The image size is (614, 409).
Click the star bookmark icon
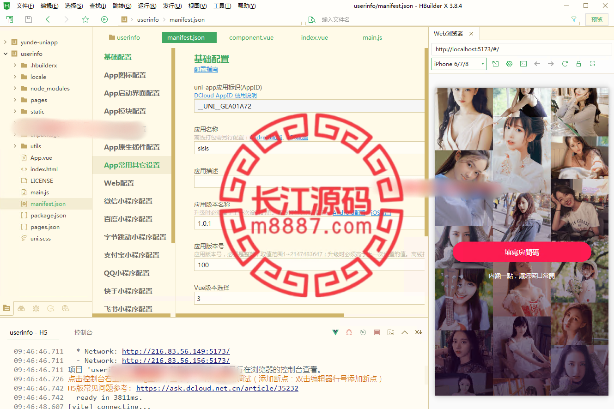[85, 19]
